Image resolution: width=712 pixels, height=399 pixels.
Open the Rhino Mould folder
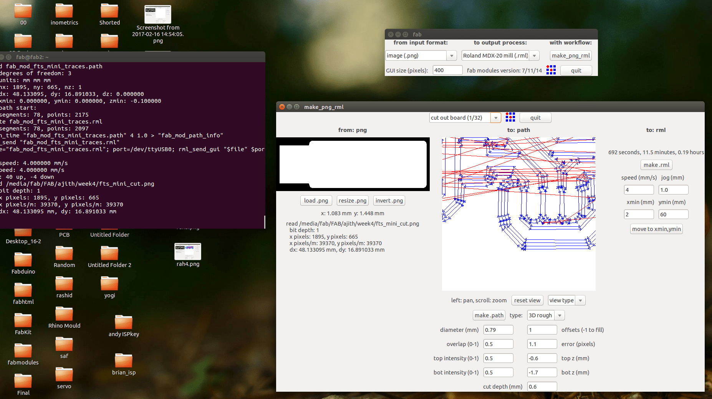[x=64, y=317]
